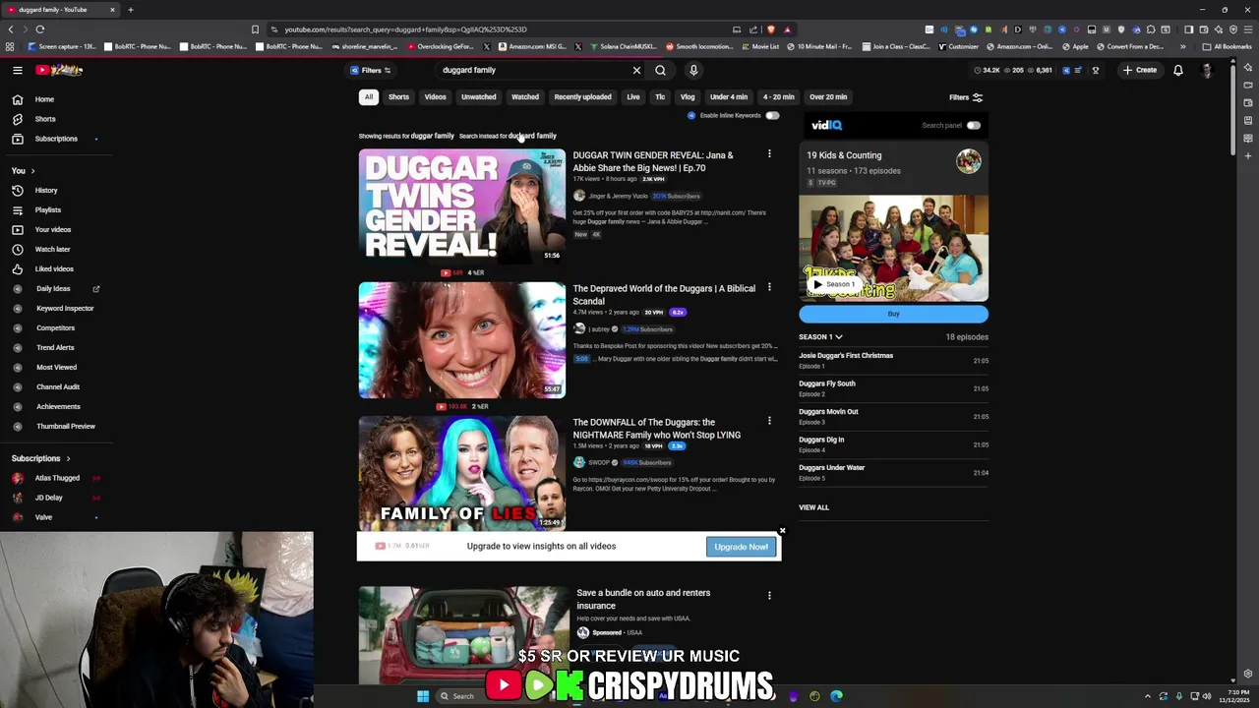Clear the search box text

[636, 70]
